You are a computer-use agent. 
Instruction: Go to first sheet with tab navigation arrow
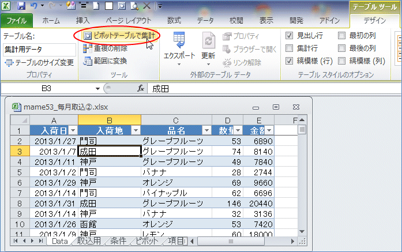tap(16, 241)
